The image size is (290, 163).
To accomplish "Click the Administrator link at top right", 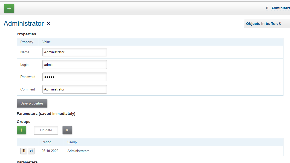I will (x=281, y=8).
